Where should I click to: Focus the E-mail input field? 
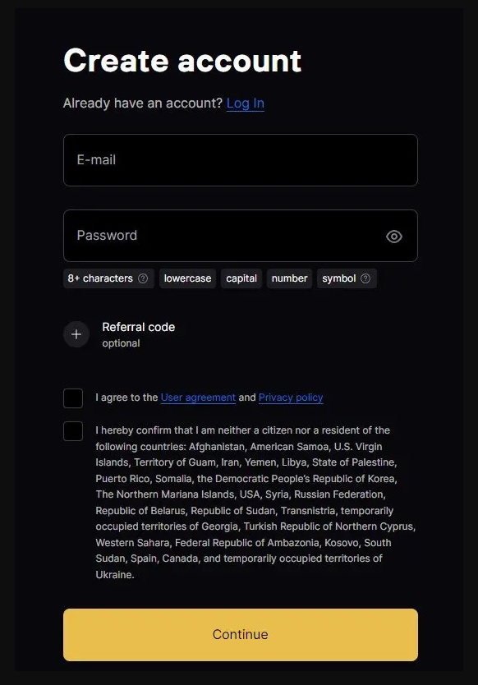click(x=241, y=160)
